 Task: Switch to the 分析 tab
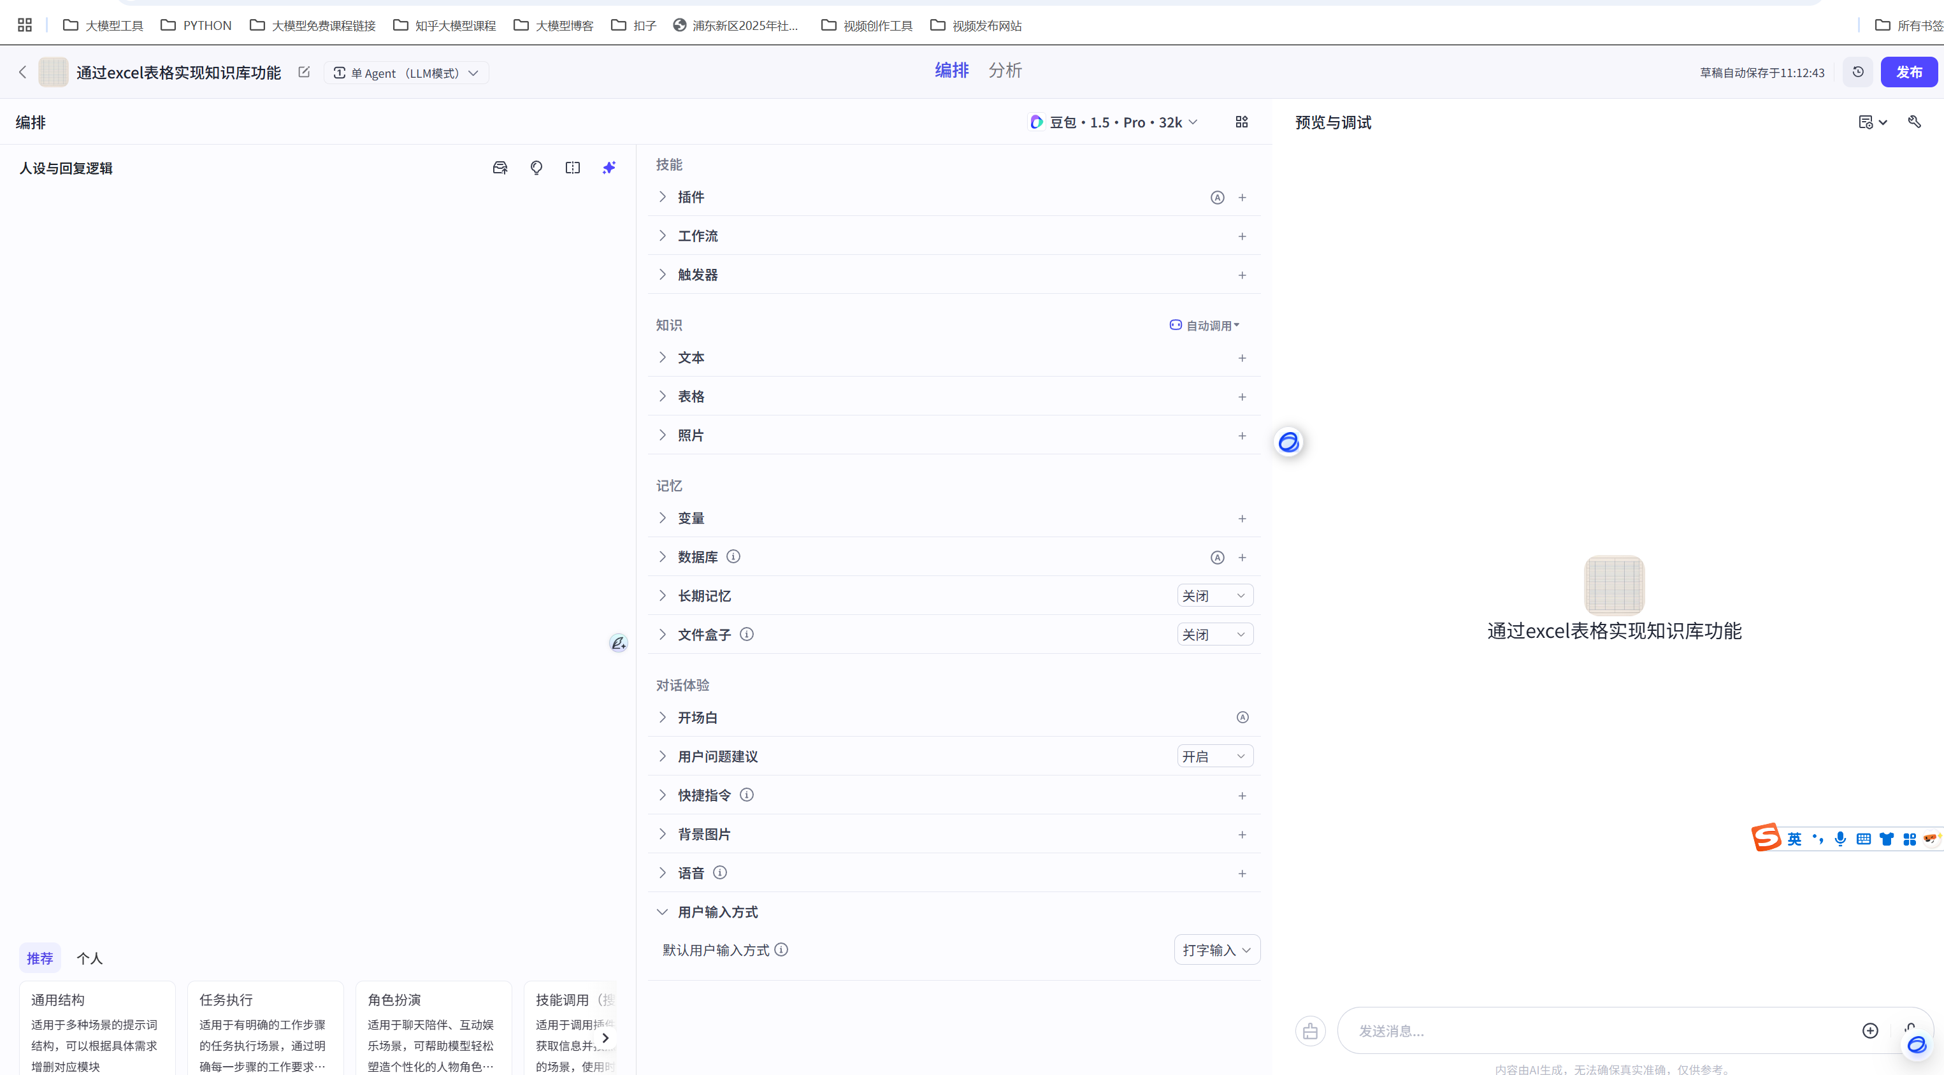[1004, 71]
